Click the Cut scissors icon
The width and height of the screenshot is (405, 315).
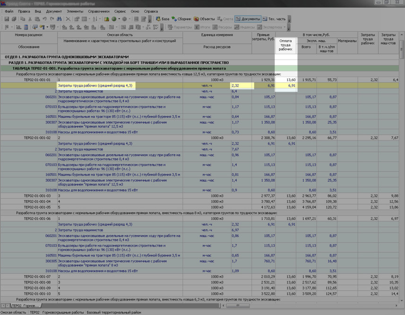pos(30,19)
